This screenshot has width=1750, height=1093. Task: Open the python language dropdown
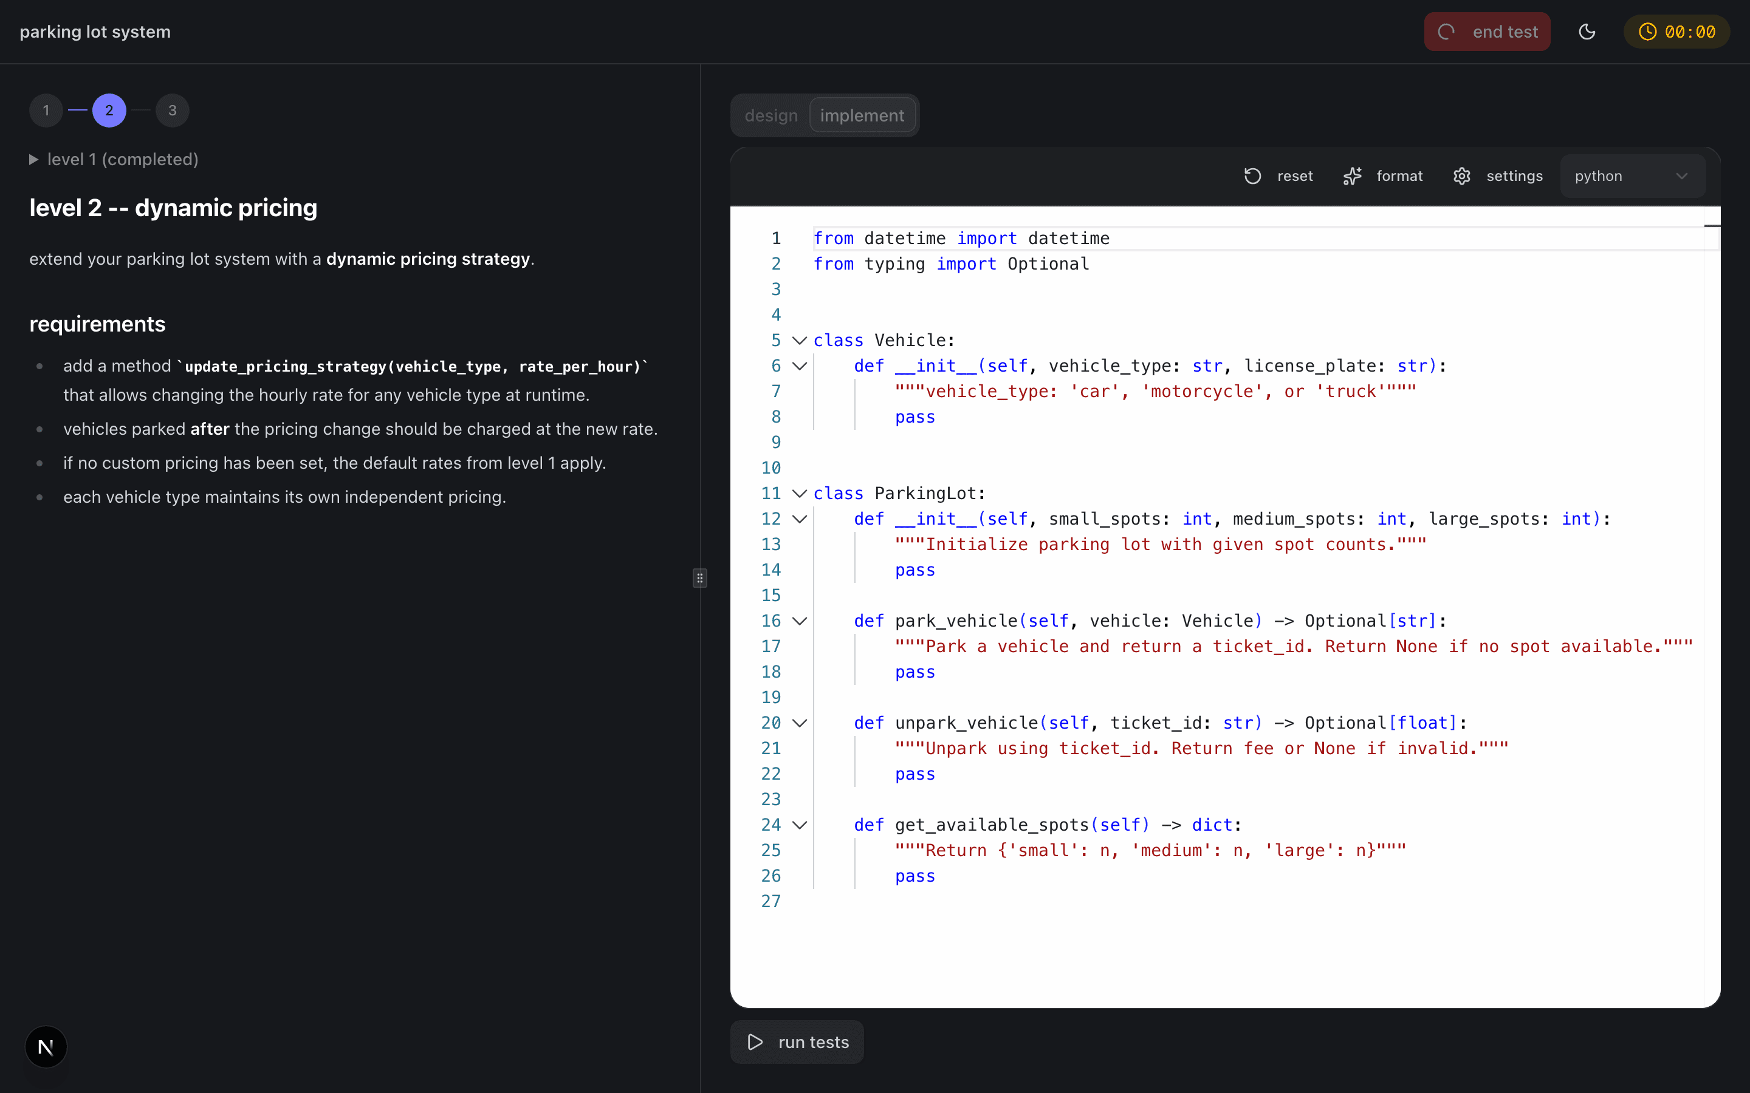pos(1633,176)
